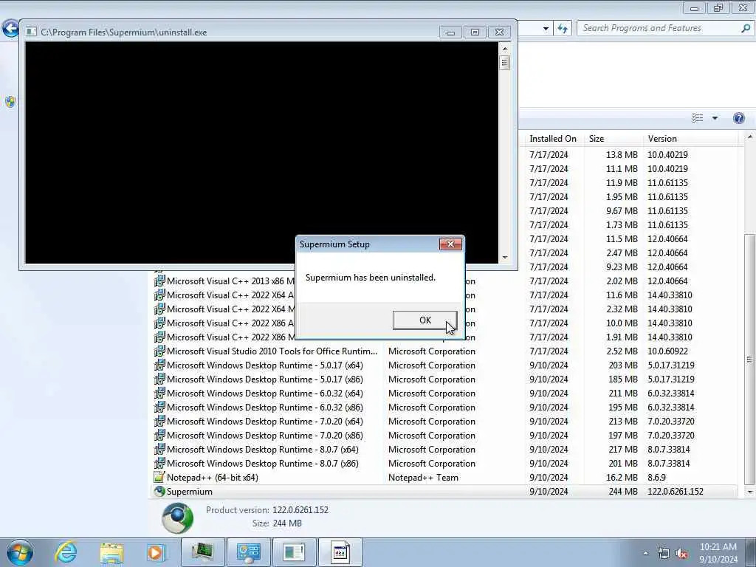Launch Internet Explorer from the taskbar
756x567 pixels.
pos(66,552)
